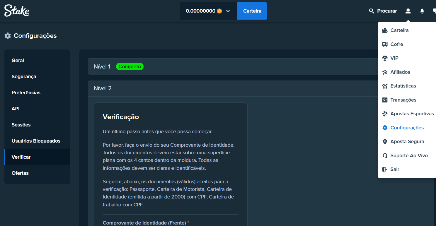Click the logout icon beside Sair
This screenshot has width=436, height=226.
click(385, 169)
